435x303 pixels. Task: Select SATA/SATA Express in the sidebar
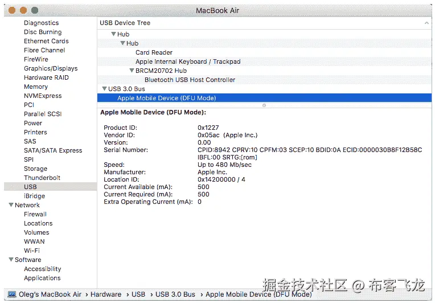[53, 150]
